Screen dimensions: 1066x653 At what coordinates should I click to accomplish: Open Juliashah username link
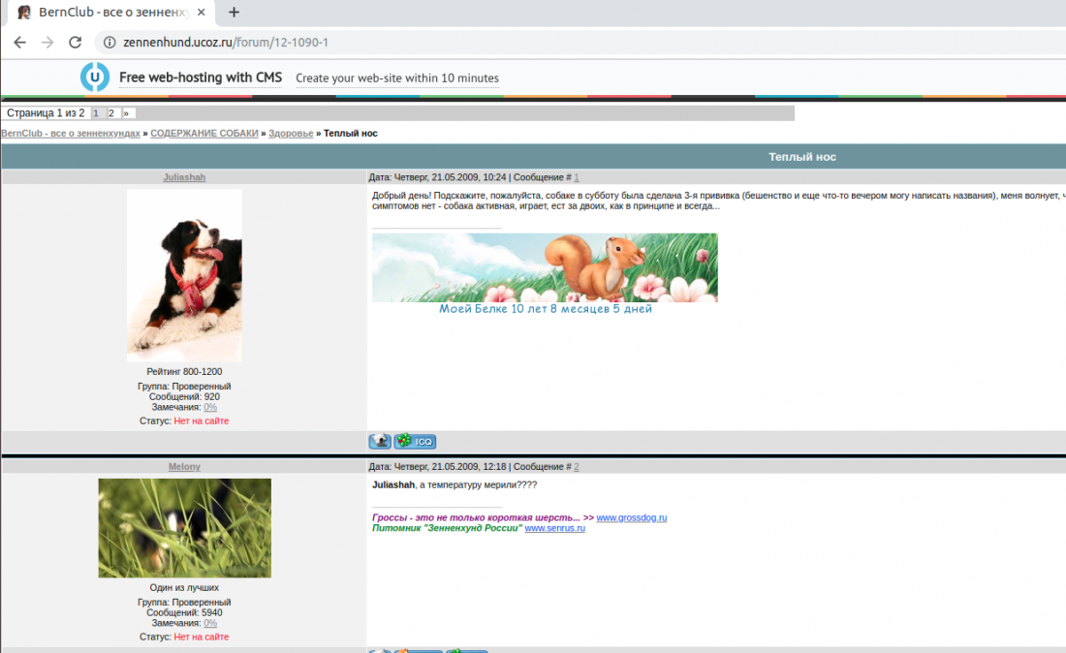[184, 177]
